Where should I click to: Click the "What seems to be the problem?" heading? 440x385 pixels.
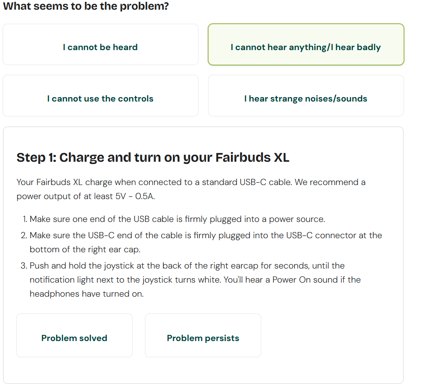coord(86,7)
